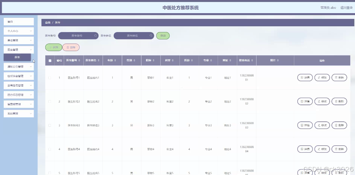The height and width of the screenshot is (175, 355).
Task: Sort table by 年龄 column arrows
Action: [115, 60]
